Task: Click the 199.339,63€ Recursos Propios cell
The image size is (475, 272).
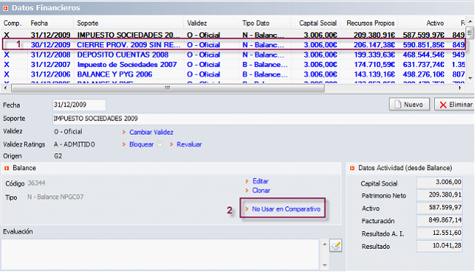Action: [x=374, y=55]
